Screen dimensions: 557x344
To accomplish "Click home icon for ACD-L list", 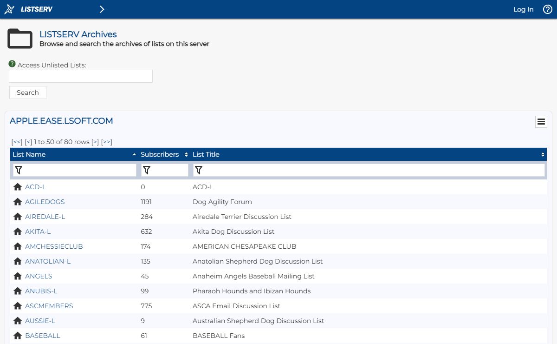I will tap(18, 187).
